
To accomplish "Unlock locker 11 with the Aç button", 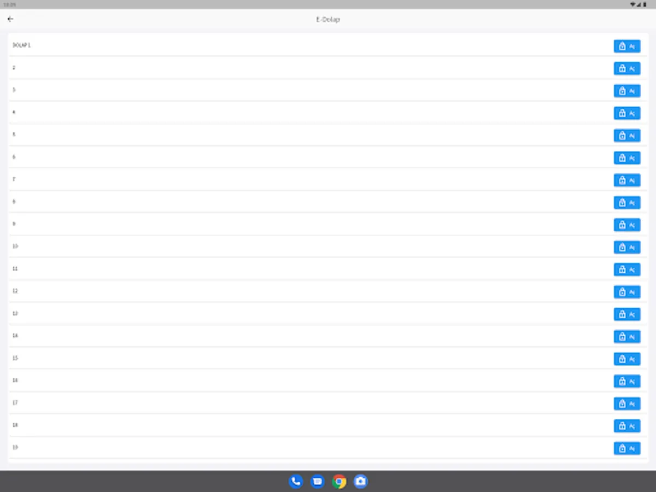I will point(627,270).
